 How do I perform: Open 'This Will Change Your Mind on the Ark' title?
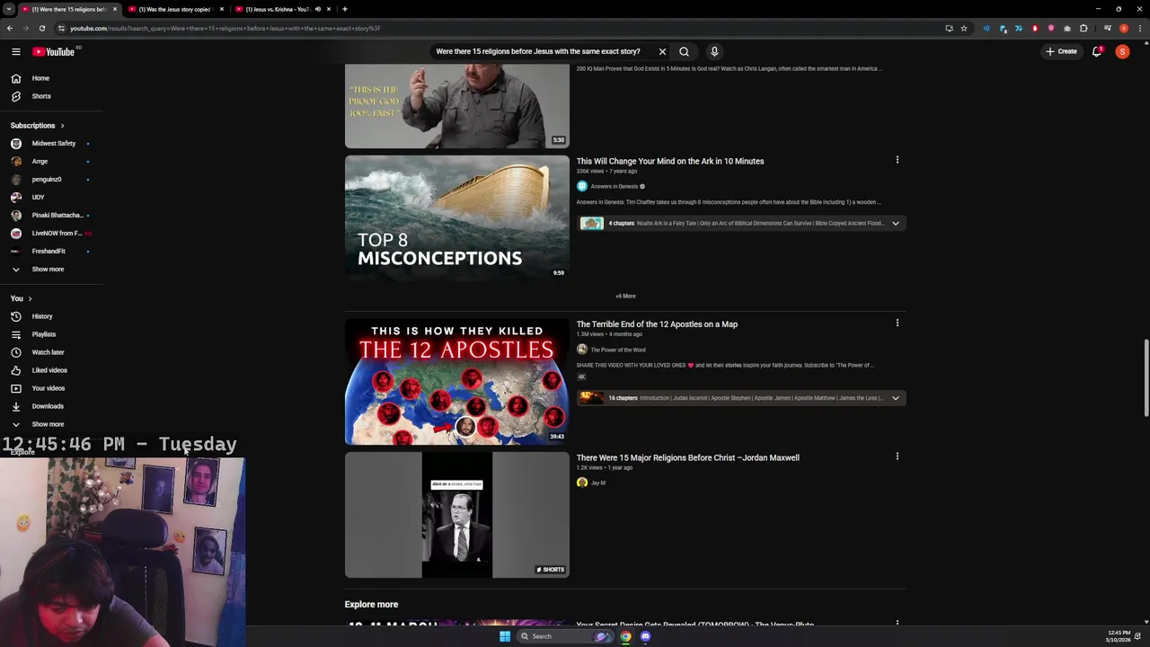point(670,161)
